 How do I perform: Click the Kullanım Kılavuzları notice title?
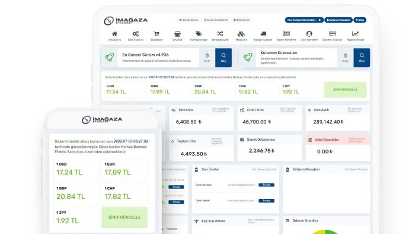pyautogui.click(x=279, y=53)
